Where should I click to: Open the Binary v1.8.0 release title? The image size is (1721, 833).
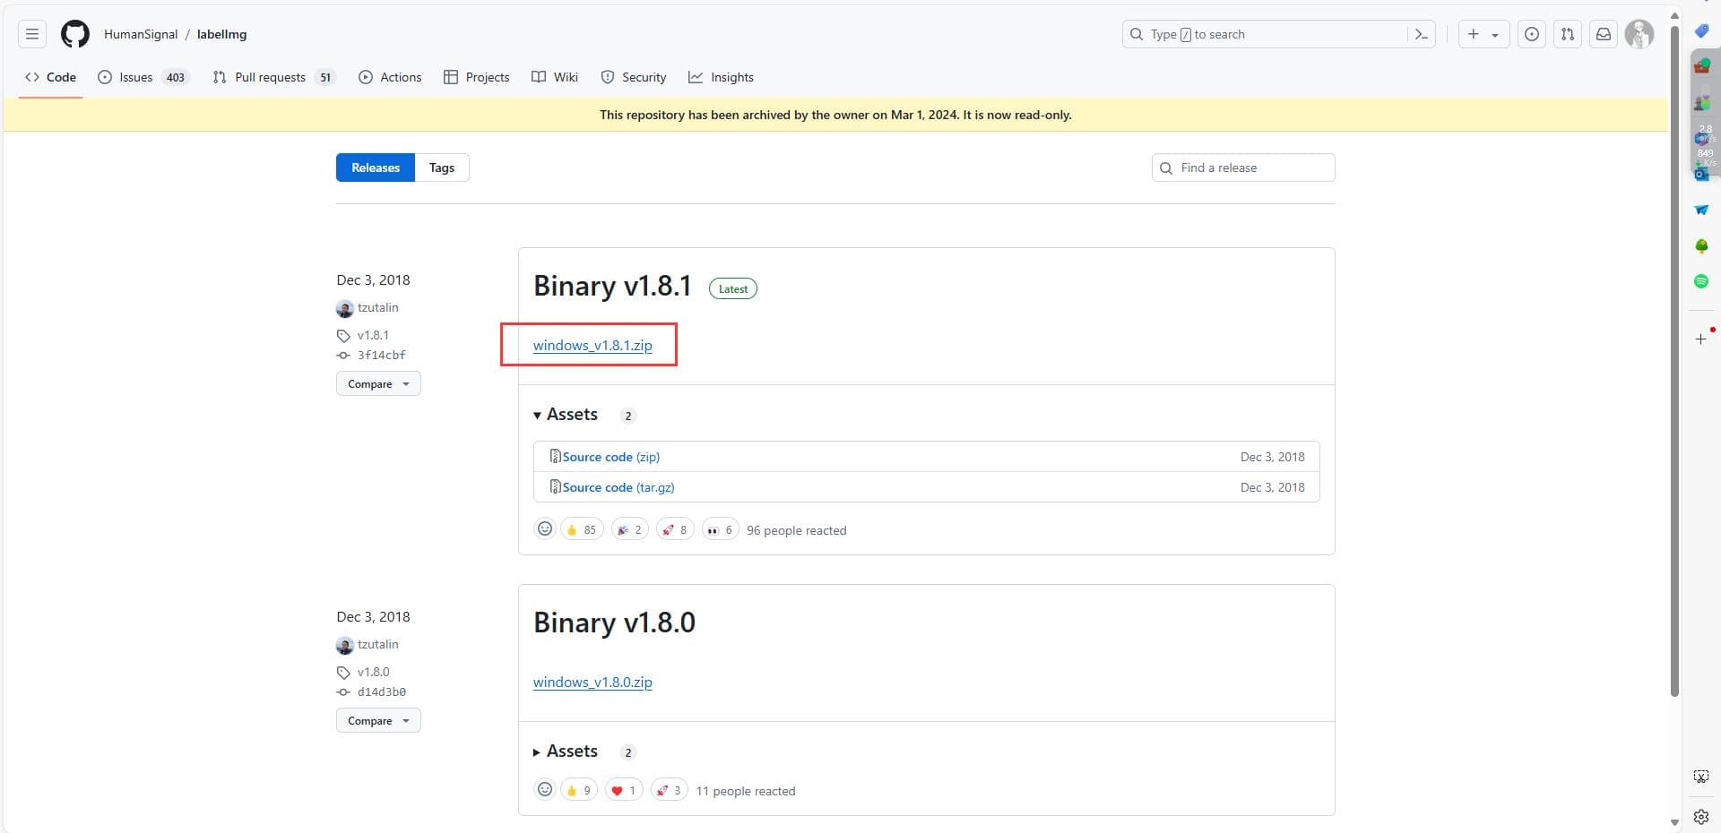pos(615,623)
